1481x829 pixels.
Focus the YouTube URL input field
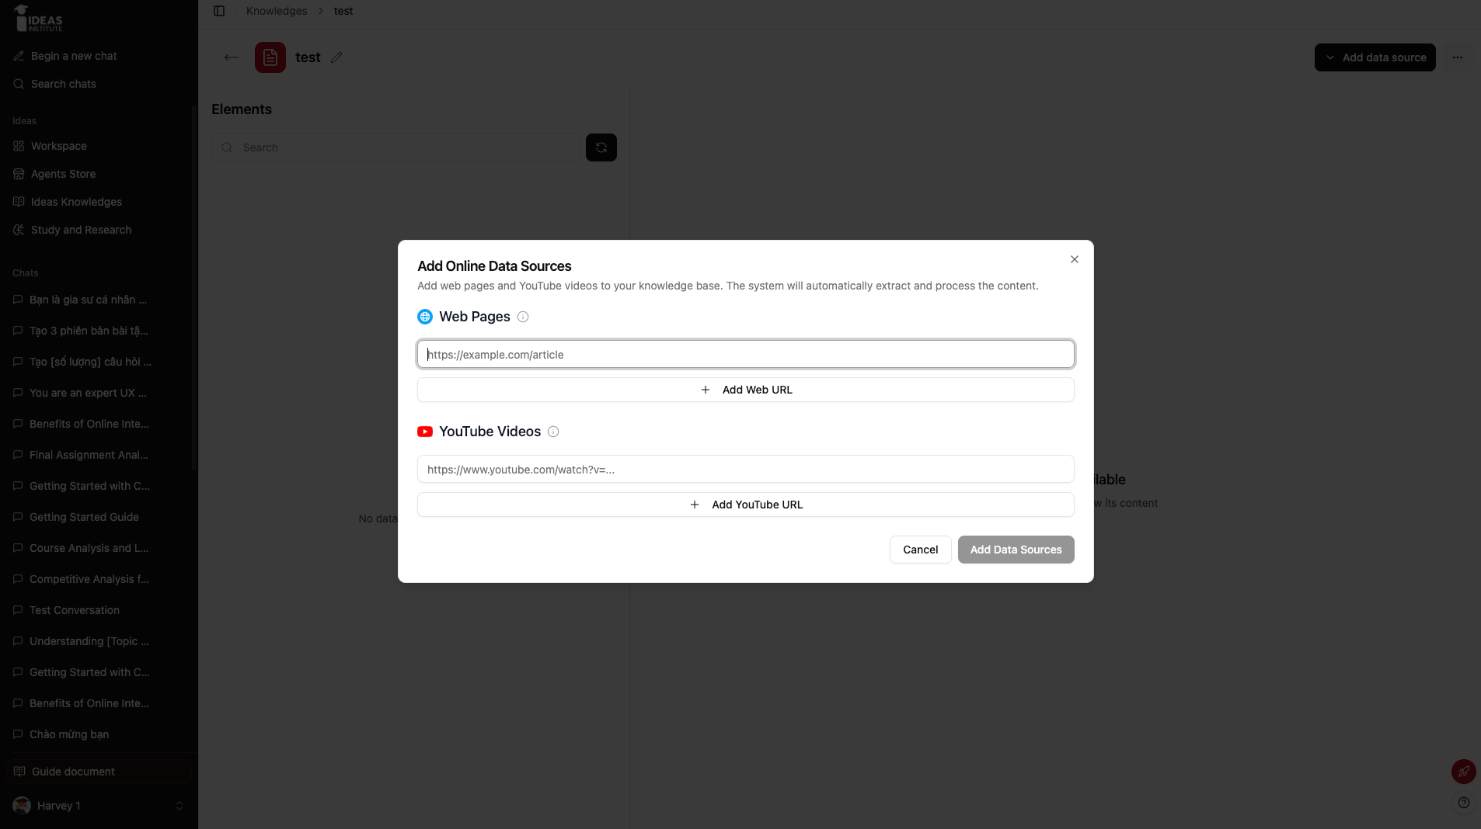click(746, 469)
